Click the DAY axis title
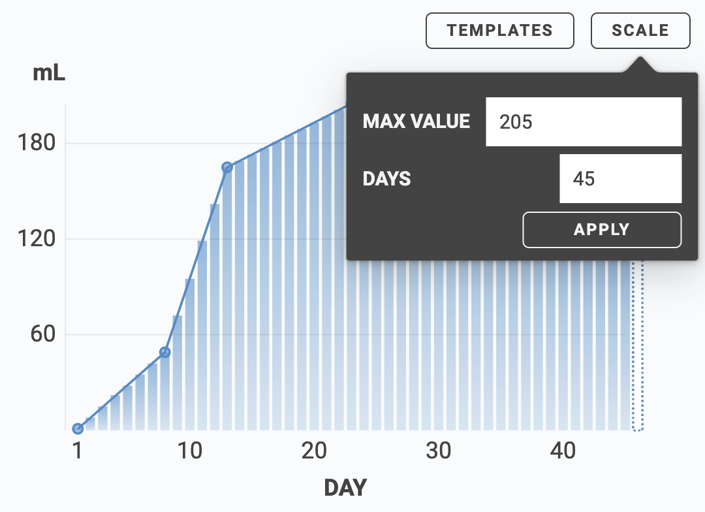 click(345, 487)
